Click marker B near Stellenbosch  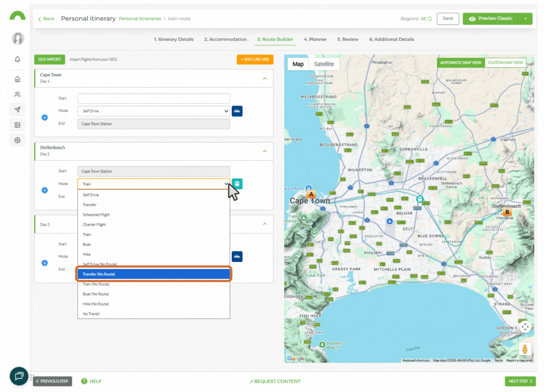[507, 212]
